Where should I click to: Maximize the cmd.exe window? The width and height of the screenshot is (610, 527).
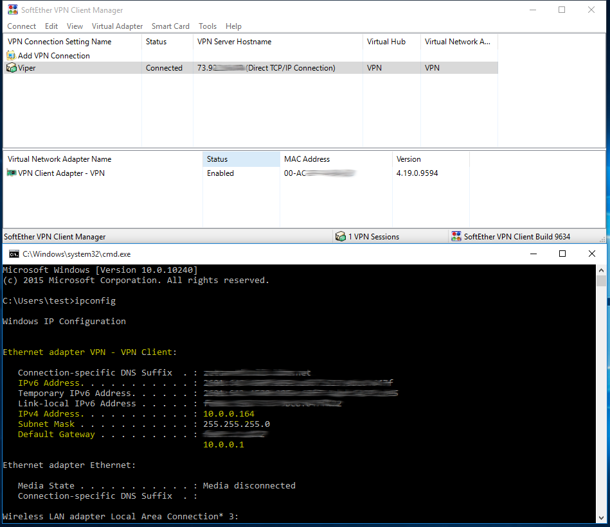point(562,254)
